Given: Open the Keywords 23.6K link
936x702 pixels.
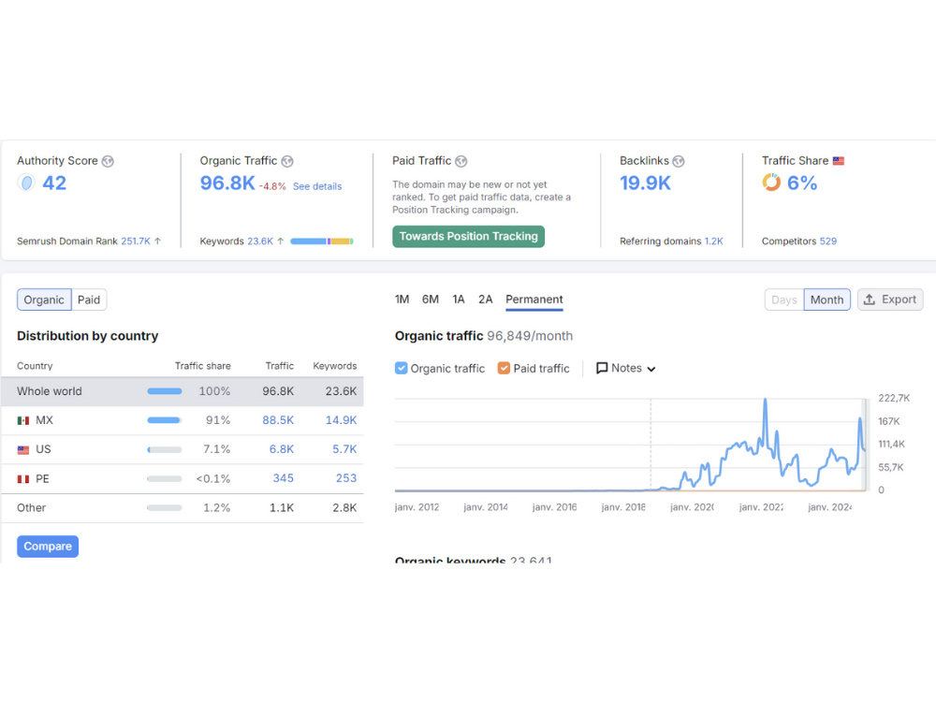Looking at the screenshot, I should [x=260, y=241].
